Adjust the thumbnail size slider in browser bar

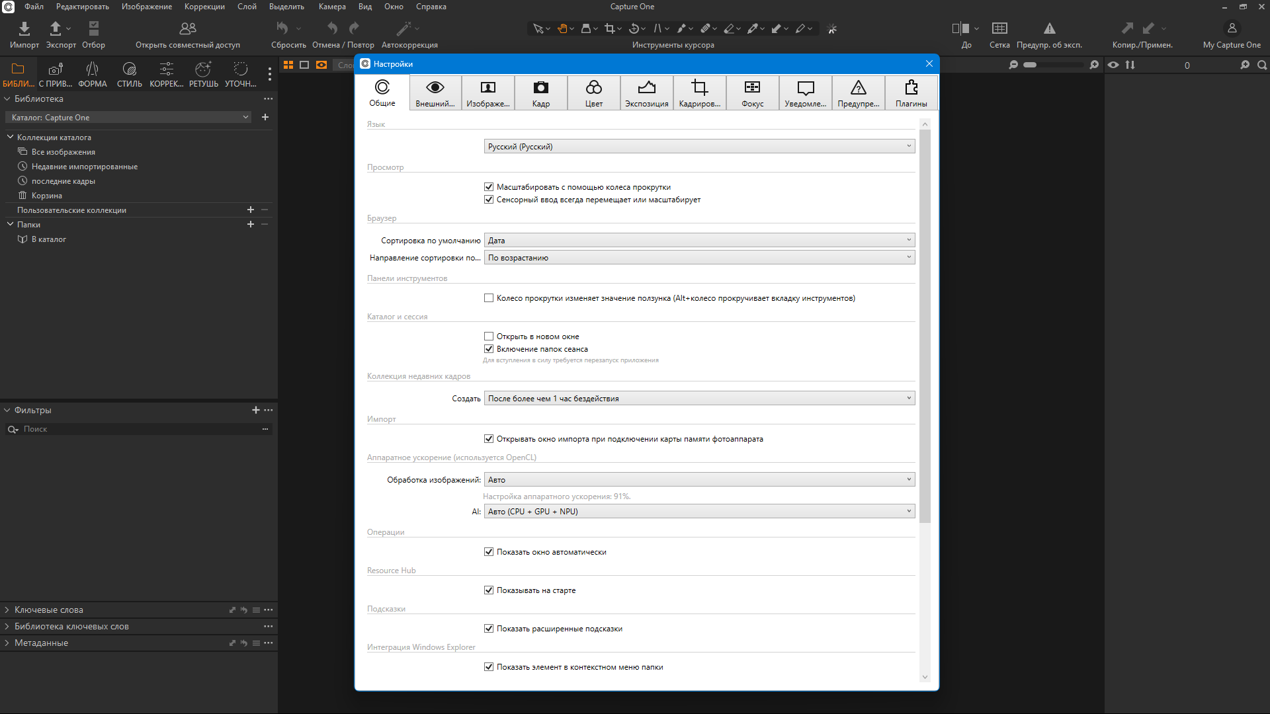(1052, 65)
